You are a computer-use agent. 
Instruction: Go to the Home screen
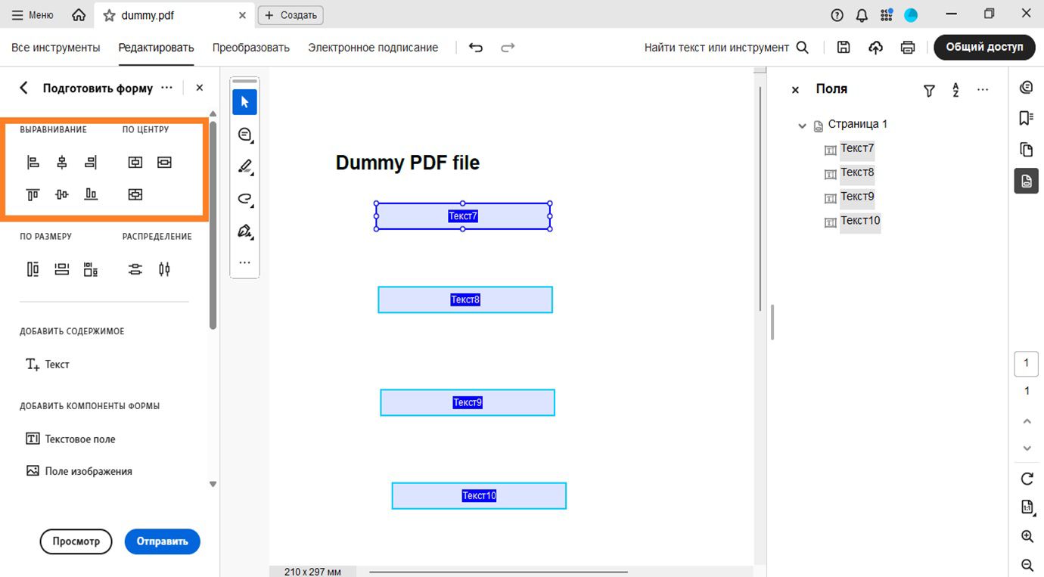tap(79, 14)
